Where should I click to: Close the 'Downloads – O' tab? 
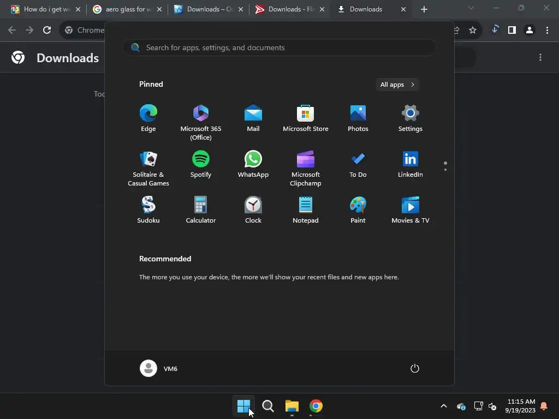pos(241,9)
